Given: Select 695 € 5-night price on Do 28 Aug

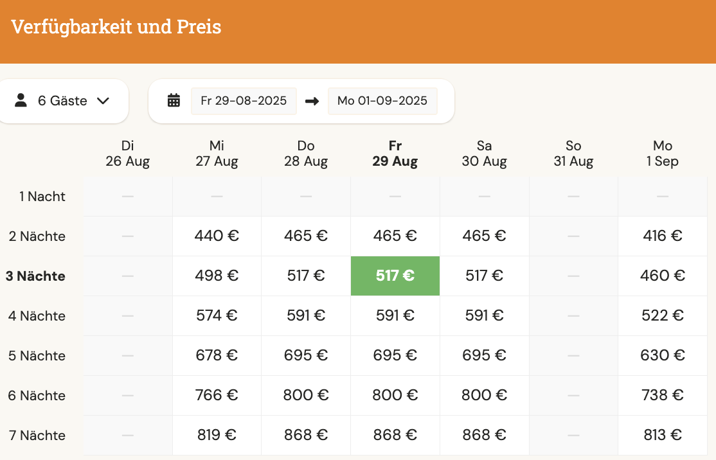Looking at the screenshot, I should [x=306, y=355].
